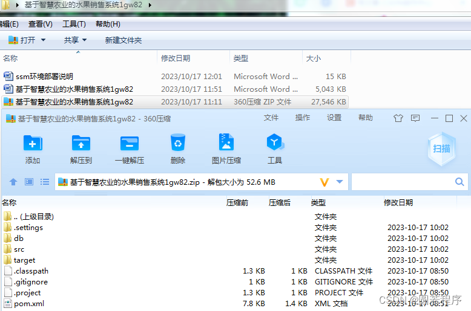Click the 解压到 (Extract to) icon

click(x=81, y=143)
